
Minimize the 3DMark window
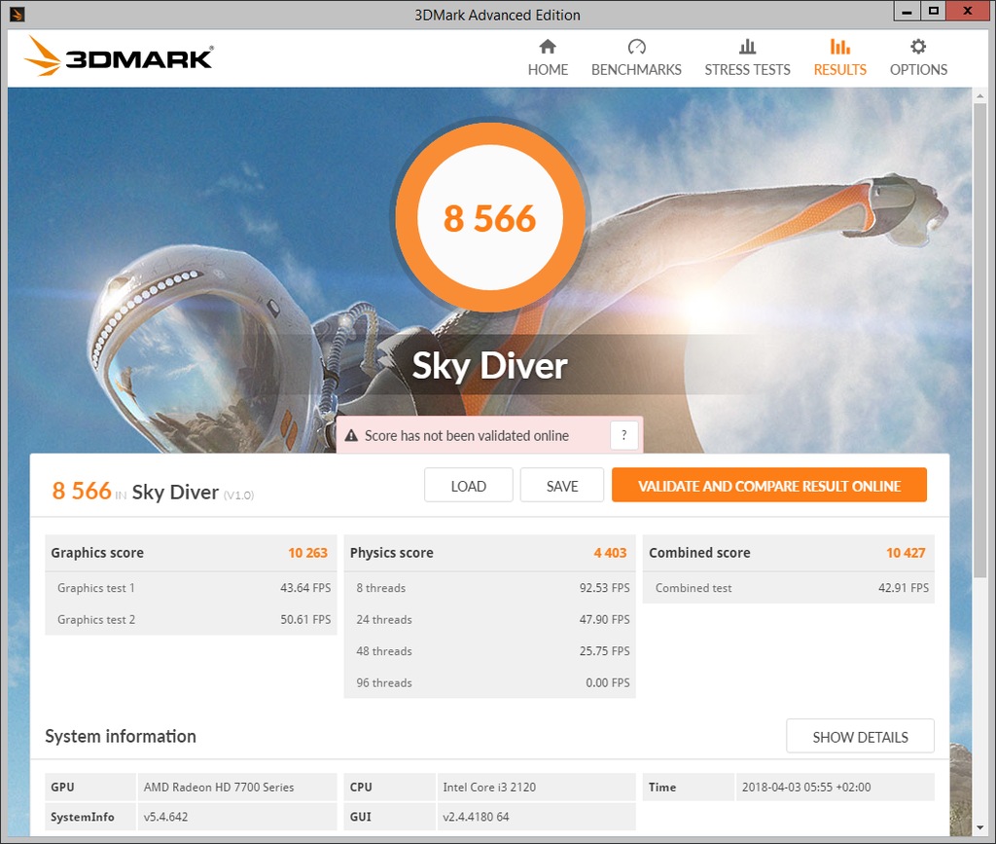click(x=907, y=11)
